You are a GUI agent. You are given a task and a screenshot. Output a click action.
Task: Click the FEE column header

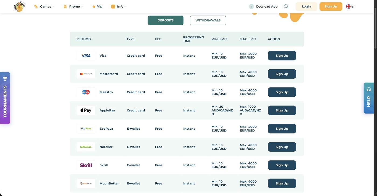(x=158, y=39)
